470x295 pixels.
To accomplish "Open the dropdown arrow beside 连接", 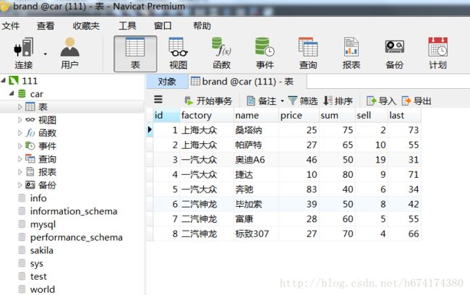I will pos(46,54).
